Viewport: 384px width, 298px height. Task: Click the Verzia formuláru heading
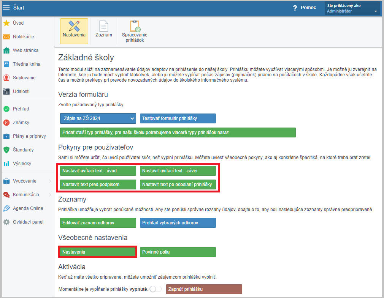click(x=83, y=95)
